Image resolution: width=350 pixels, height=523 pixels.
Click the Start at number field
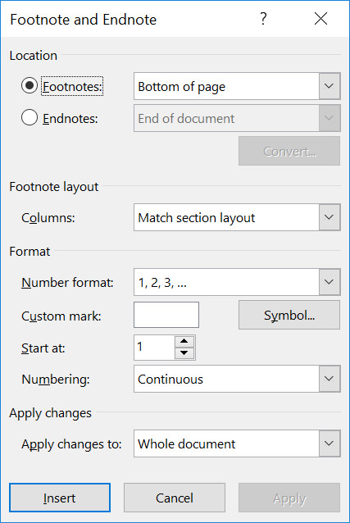coord(154,348)
